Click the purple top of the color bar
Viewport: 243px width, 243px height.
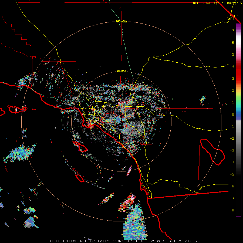[238, 26]
